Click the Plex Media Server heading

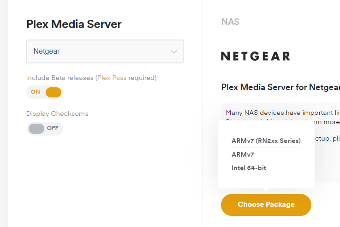74,24
